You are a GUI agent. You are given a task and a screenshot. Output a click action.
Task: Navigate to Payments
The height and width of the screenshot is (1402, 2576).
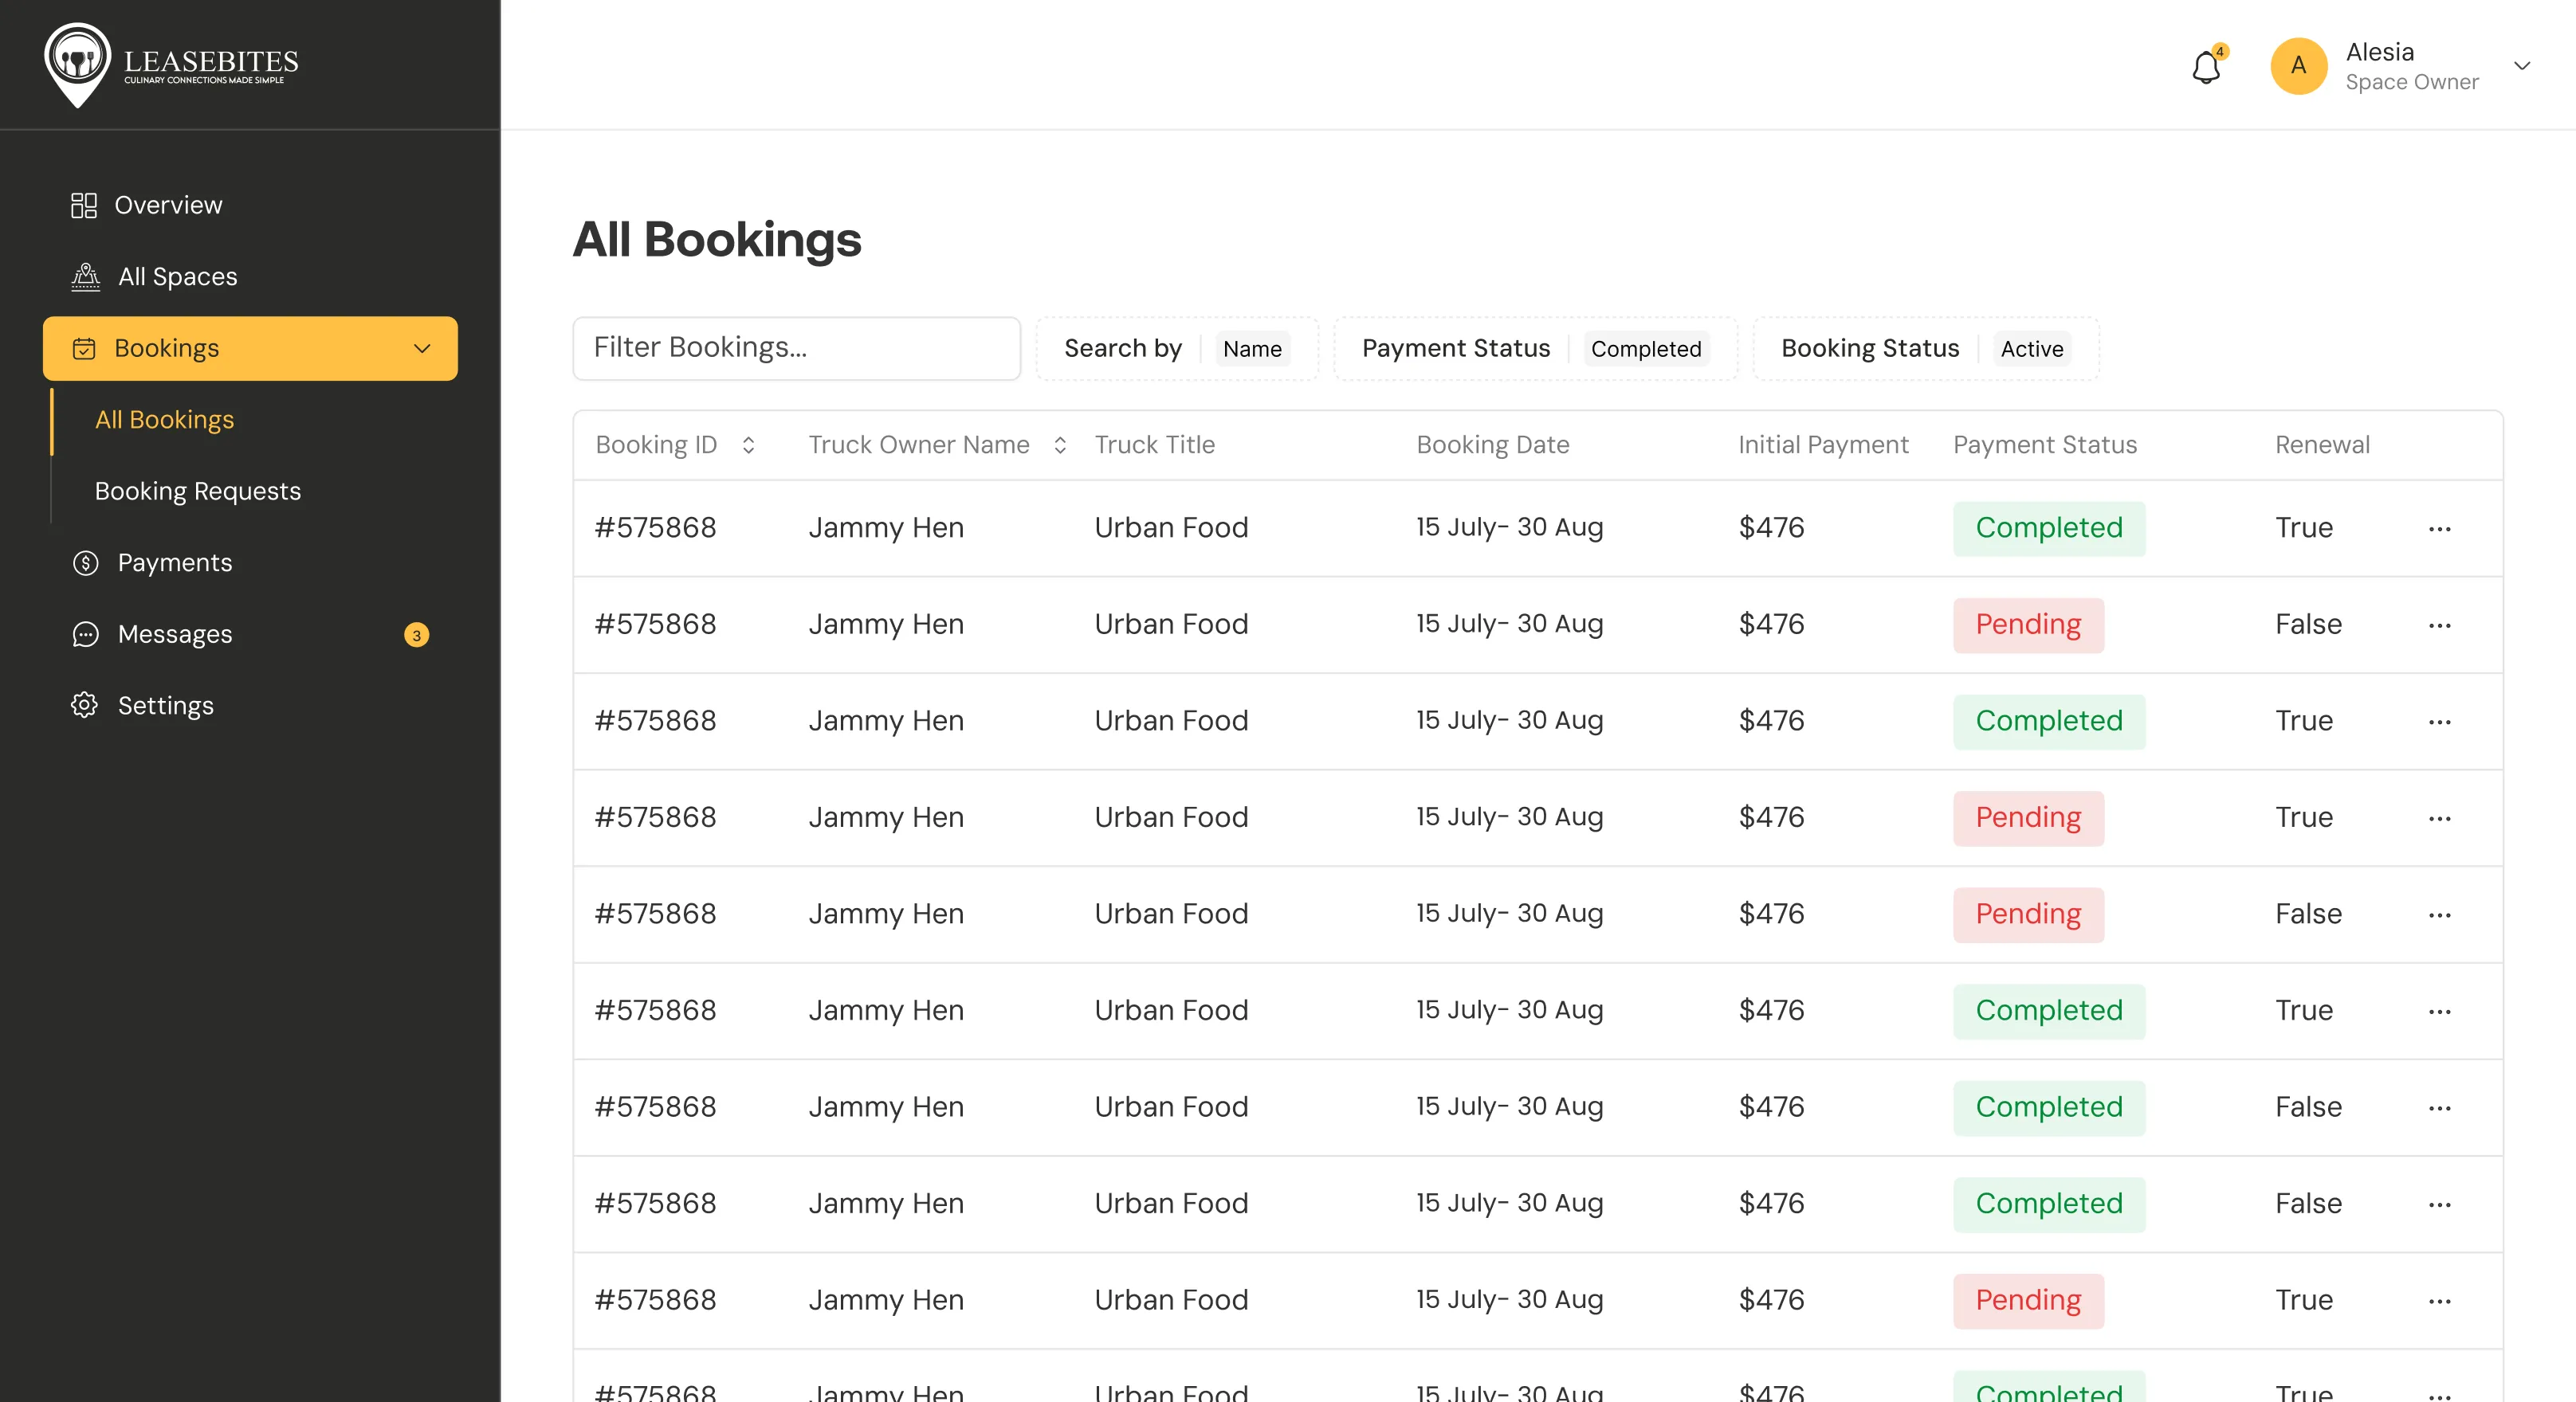pyautogui.click(x=175, y=562)
